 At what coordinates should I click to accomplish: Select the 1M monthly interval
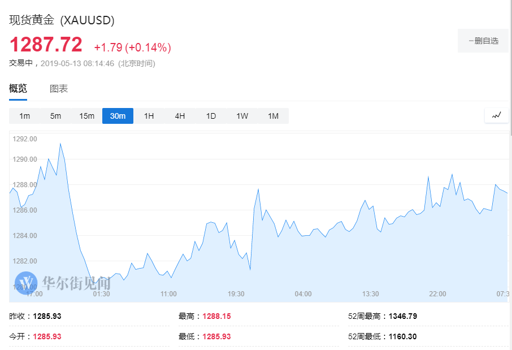coord(273,116)
